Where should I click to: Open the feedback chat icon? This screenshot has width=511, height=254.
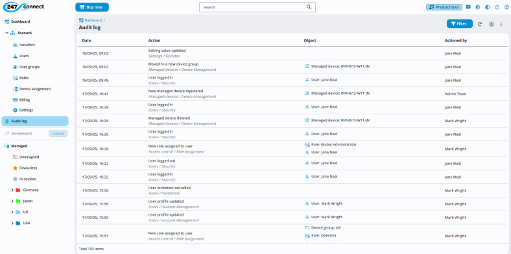click(x=468, y=7)
